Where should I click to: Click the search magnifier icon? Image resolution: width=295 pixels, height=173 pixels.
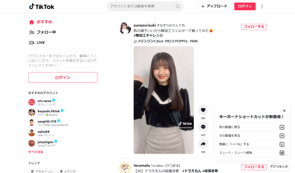[x=178, y=6]
